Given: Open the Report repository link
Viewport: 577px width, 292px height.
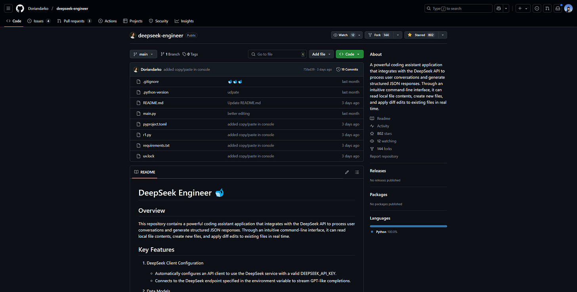Looking at the screenshot, I should pyautogui.click(x=384, y=156).
